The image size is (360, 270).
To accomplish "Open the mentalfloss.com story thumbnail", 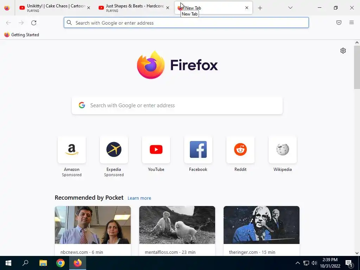I will pos(177,225).
